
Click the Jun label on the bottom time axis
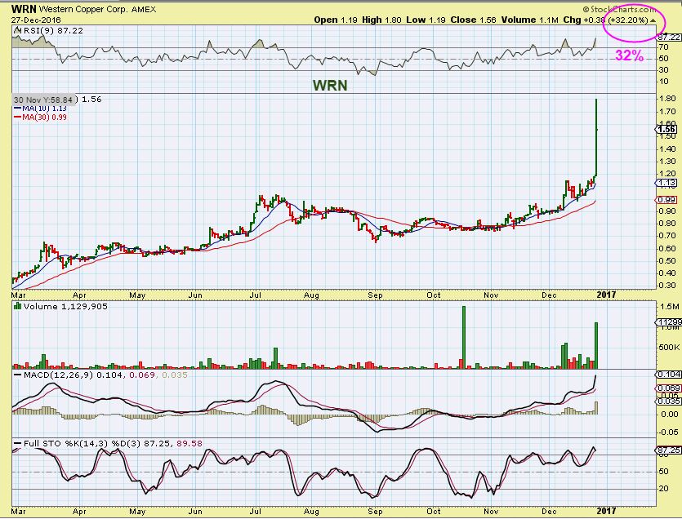pyautogui.click(x=195, y=512)
